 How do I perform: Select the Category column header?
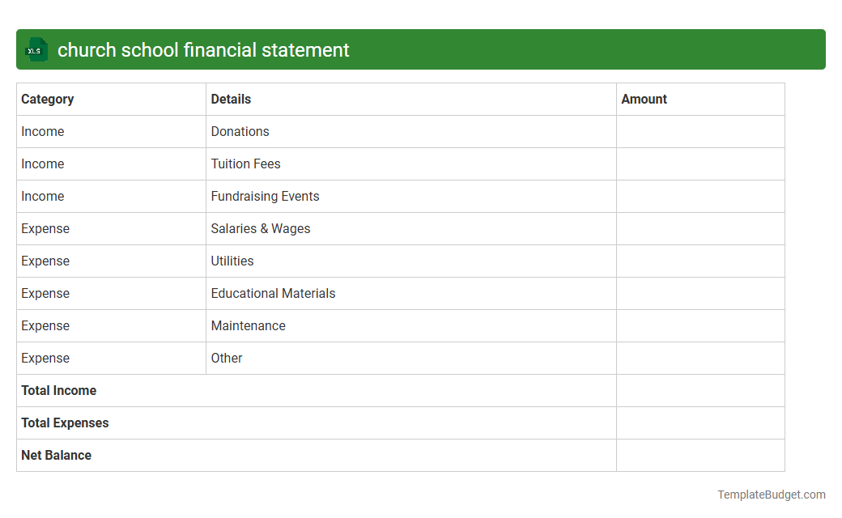click(x=48, y=99)
